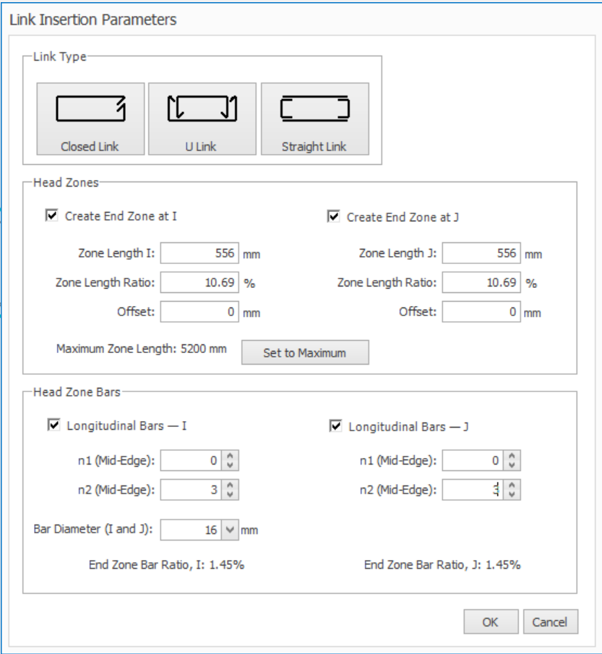Click the Set to Maximum button

coord(304,353)
